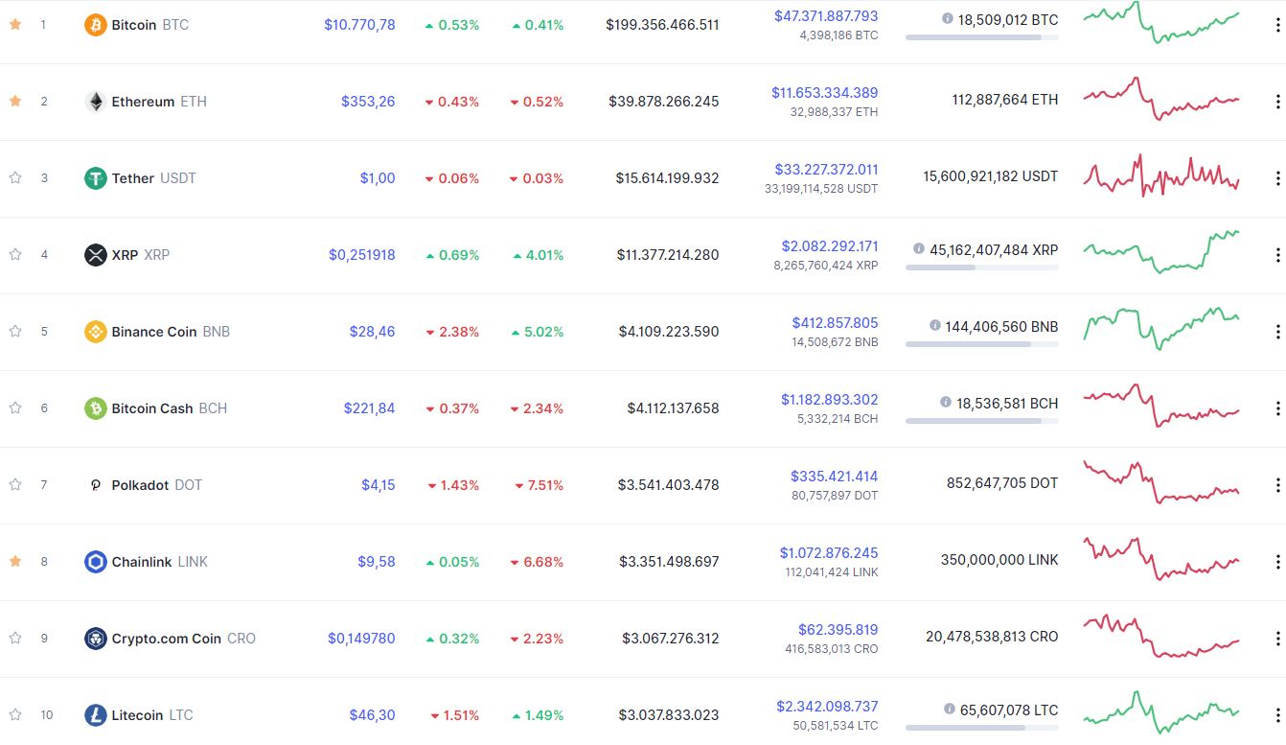
Task: Click Bitcoin price $10.770,78
Action: 359,25
